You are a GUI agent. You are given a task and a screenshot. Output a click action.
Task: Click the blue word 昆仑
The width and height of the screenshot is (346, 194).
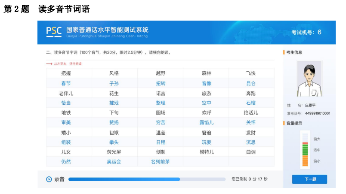tap(251, 83)
